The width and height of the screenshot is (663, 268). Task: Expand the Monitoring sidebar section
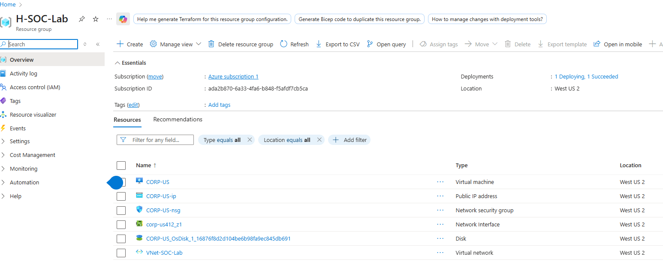24,169
